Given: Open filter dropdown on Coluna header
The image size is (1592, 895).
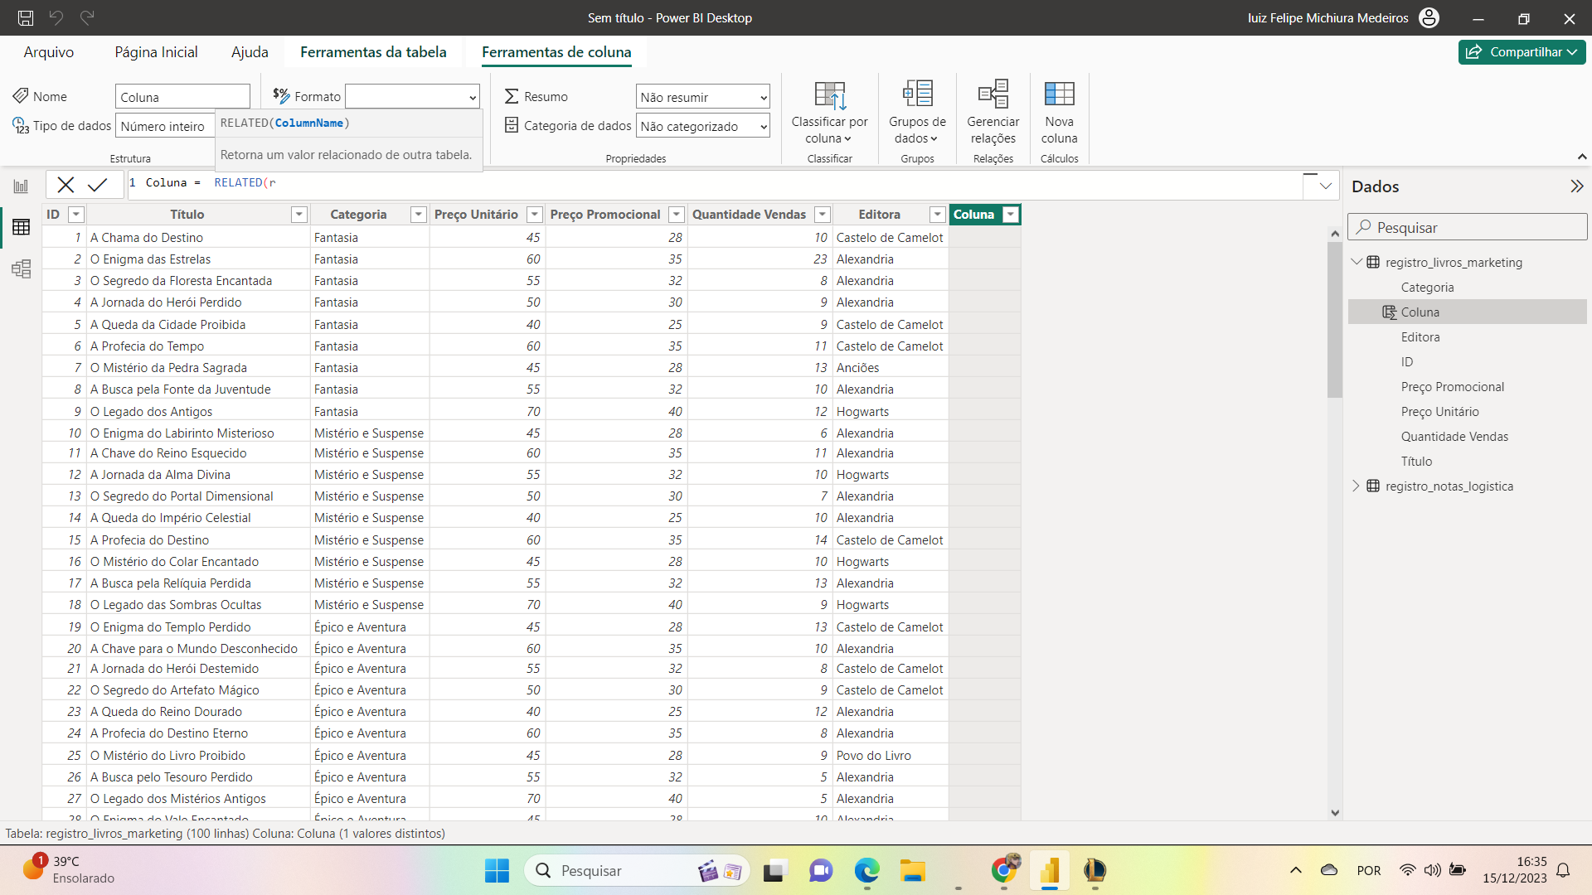Looking at the screenshot, I should [1010, 215].
